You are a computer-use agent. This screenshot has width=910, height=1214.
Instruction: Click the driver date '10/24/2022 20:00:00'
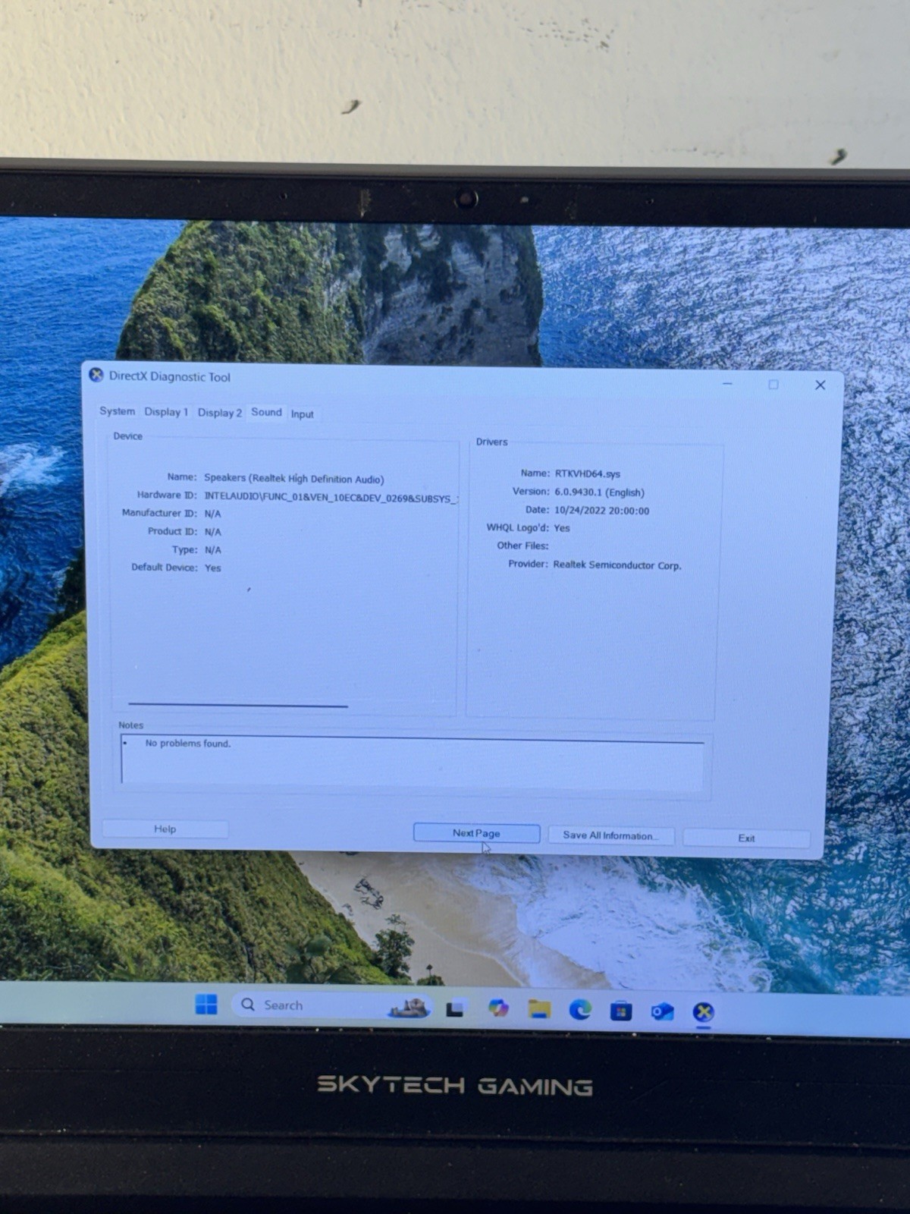[601, 511]
